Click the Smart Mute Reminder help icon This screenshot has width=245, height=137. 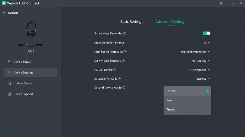tap(125, 33)
